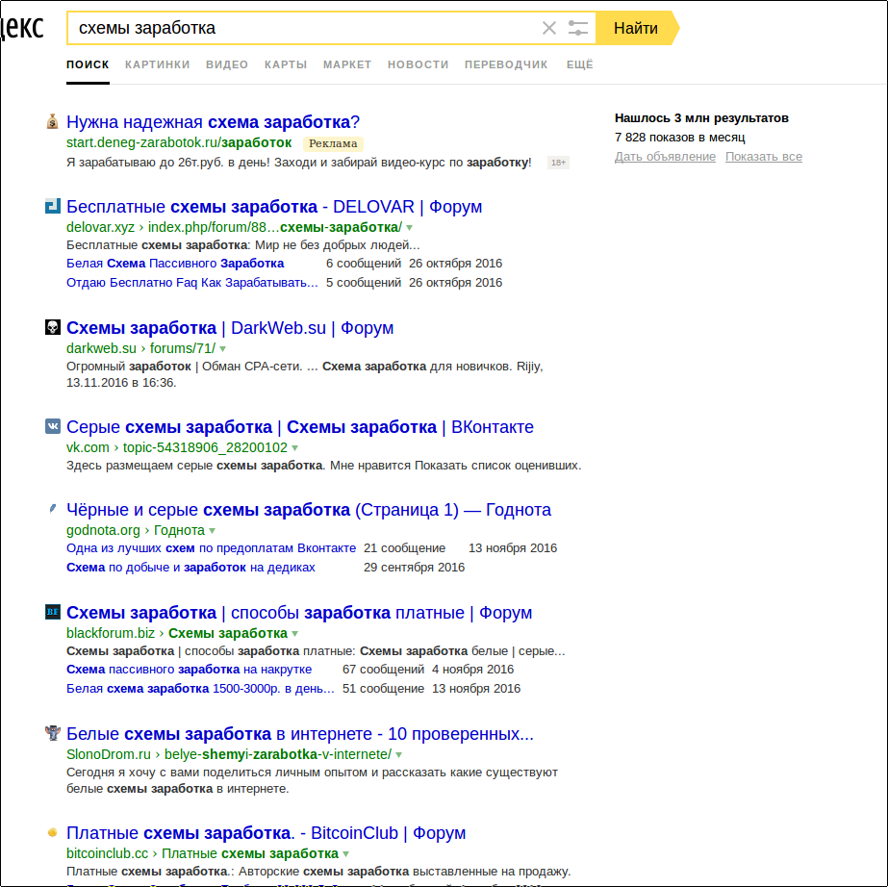Open start.deneg-zarabotok.ru ad URL

click(x=179, y=142)
